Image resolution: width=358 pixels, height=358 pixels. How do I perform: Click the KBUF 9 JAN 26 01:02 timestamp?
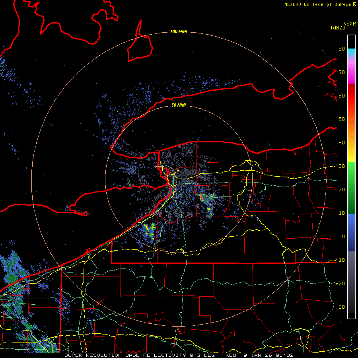tap(259, 355)
